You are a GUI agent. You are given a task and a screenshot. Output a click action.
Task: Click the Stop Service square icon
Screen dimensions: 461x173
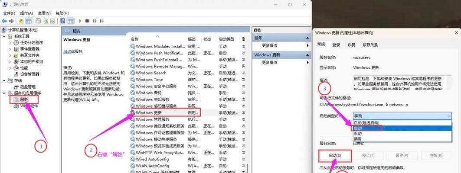[x=87, y=21]
